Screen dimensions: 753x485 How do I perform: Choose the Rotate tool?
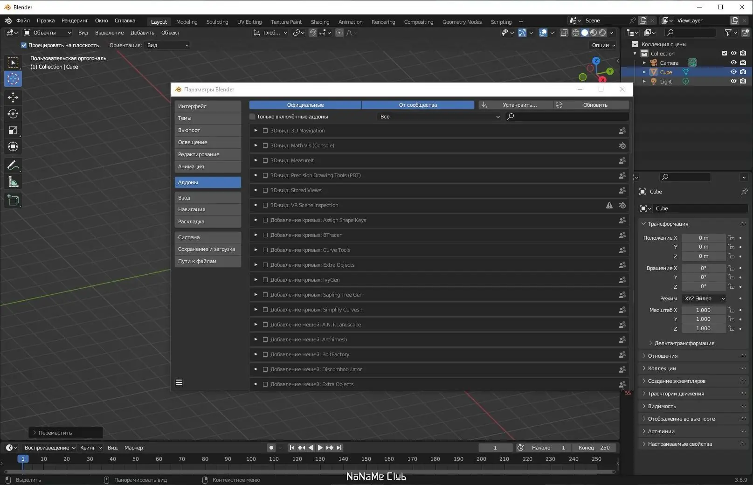pos(13,114)
